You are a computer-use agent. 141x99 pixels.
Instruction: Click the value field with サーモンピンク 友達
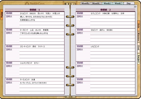pyautogui.click(x=42, y=80)
